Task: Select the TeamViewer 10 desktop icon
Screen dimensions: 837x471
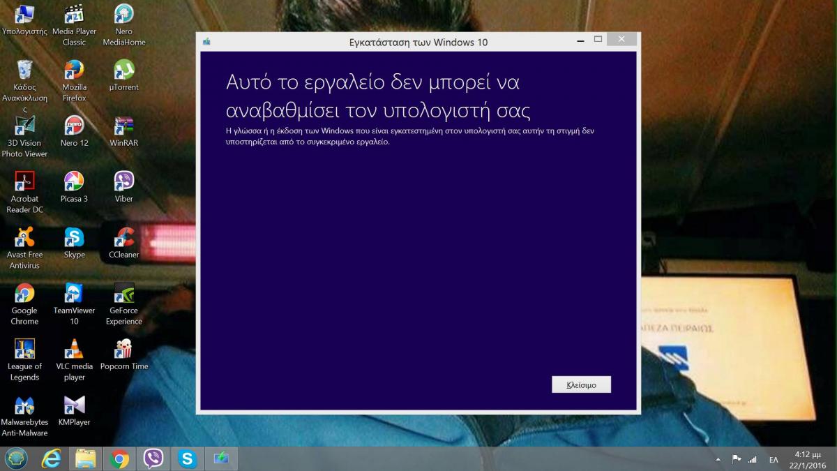Action: click(74, 305)
